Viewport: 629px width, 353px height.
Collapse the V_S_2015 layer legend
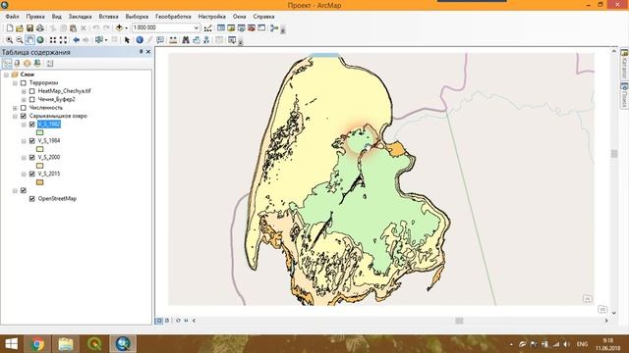coord(24,175)
